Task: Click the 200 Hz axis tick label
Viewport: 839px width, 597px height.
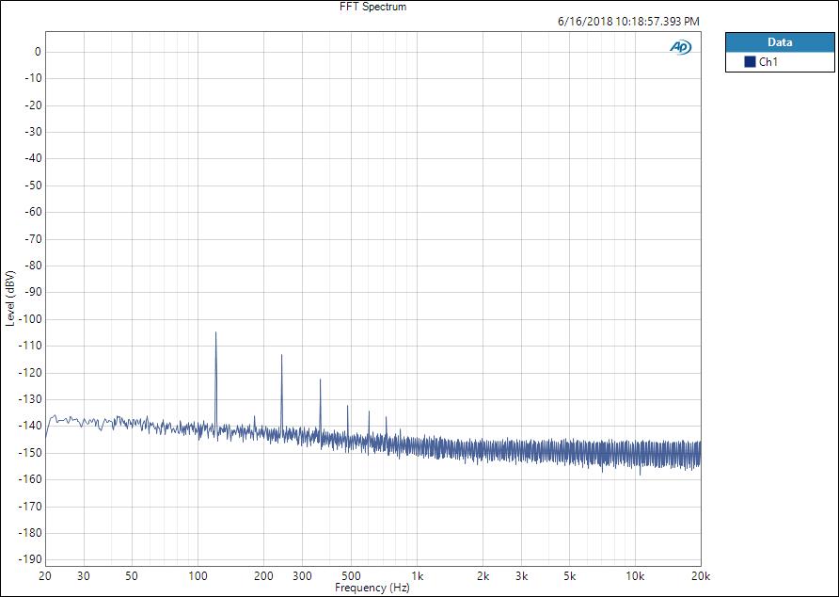Action: pos(263,576)
